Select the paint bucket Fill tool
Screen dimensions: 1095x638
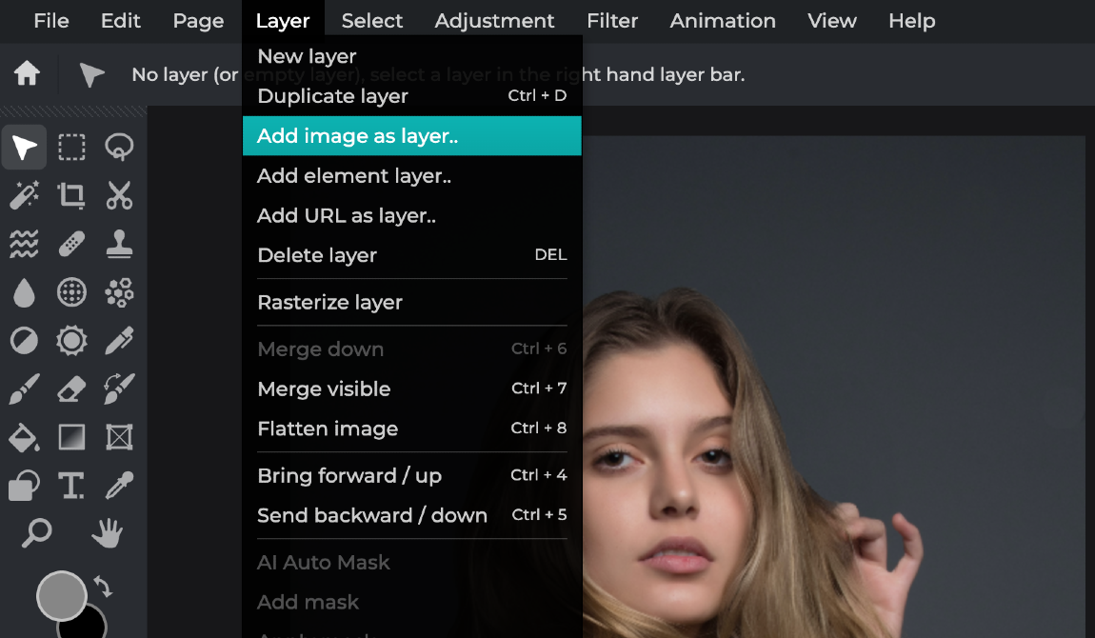24,437
